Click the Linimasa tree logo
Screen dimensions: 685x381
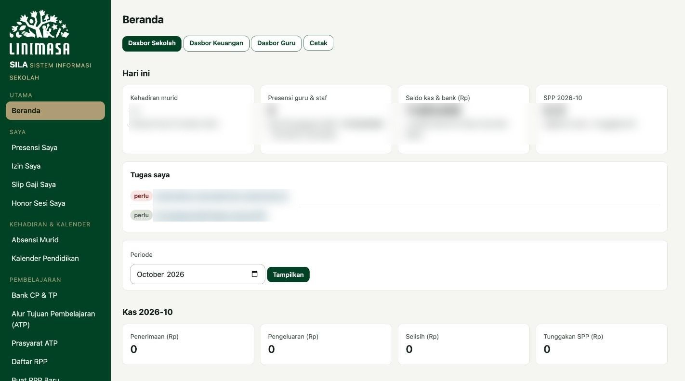click(x=40, y=32)
